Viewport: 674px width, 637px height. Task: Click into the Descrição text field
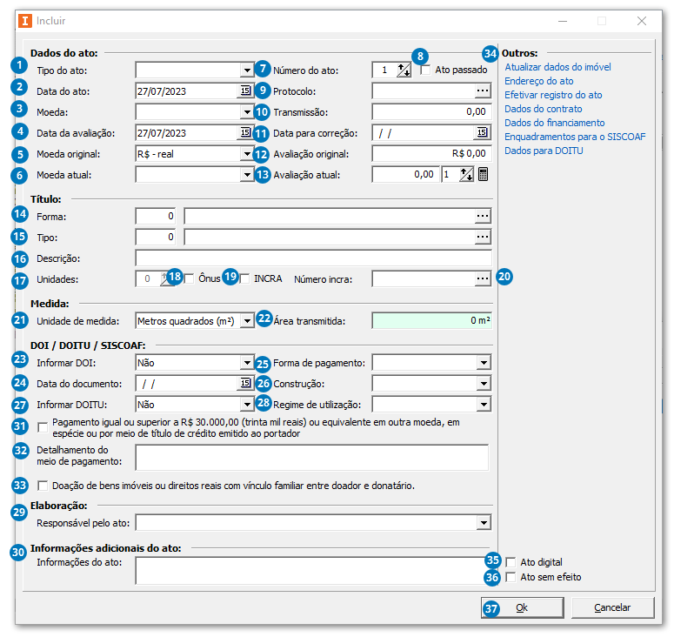(313, 258)
